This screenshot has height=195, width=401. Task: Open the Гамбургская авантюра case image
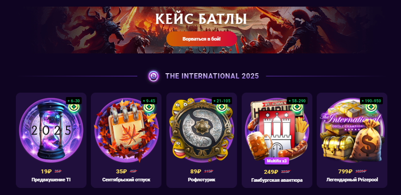[x=277, y=130]
